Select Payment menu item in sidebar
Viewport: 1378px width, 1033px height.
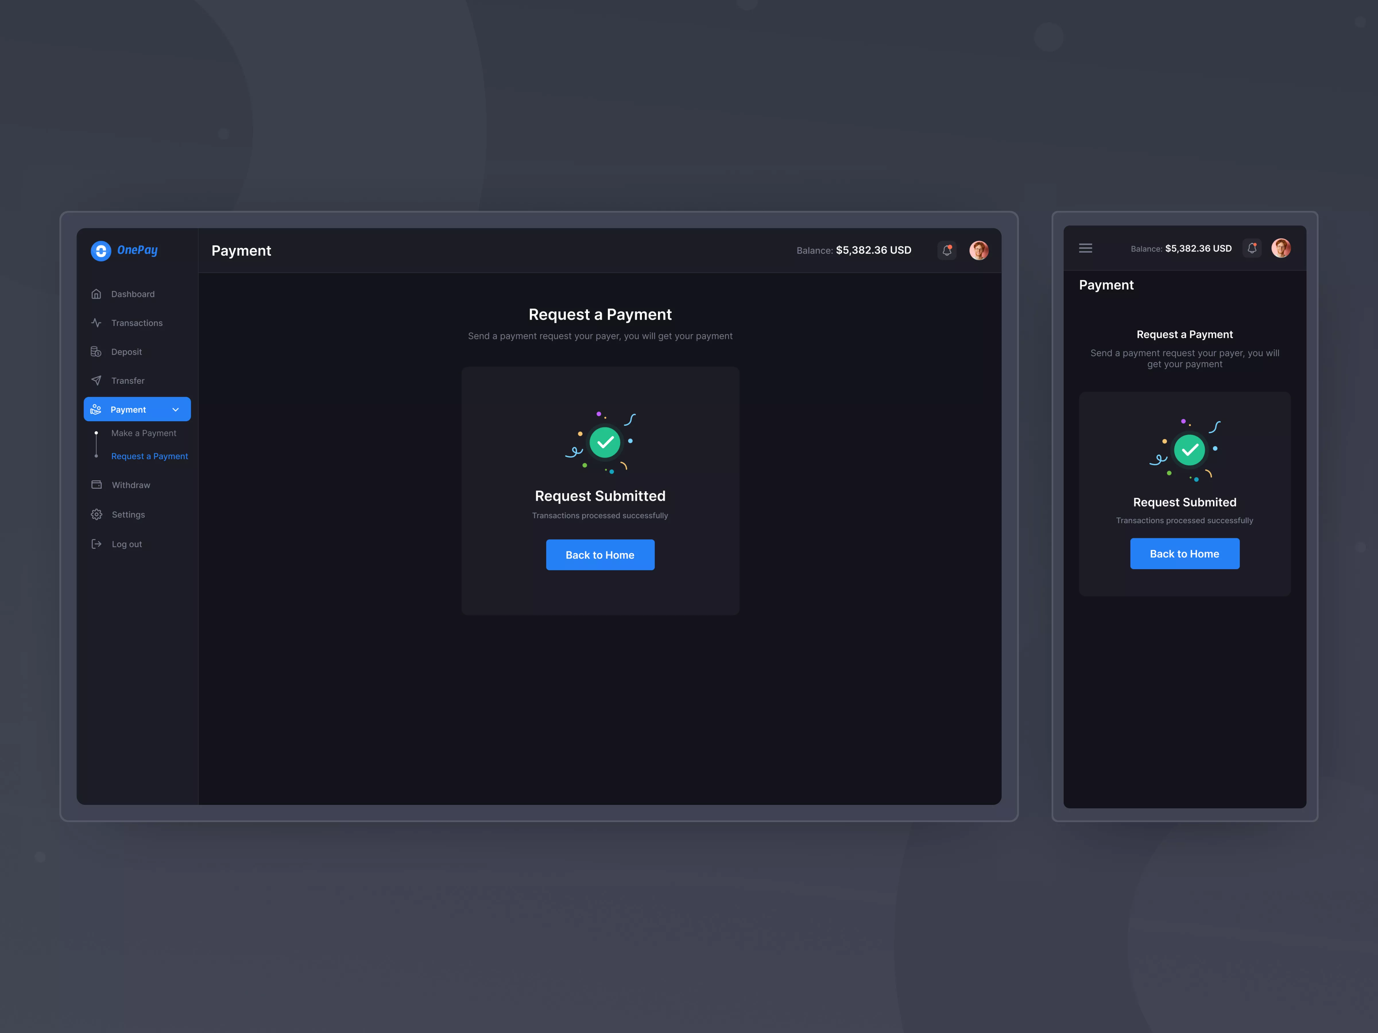click(x=137, y=409)
